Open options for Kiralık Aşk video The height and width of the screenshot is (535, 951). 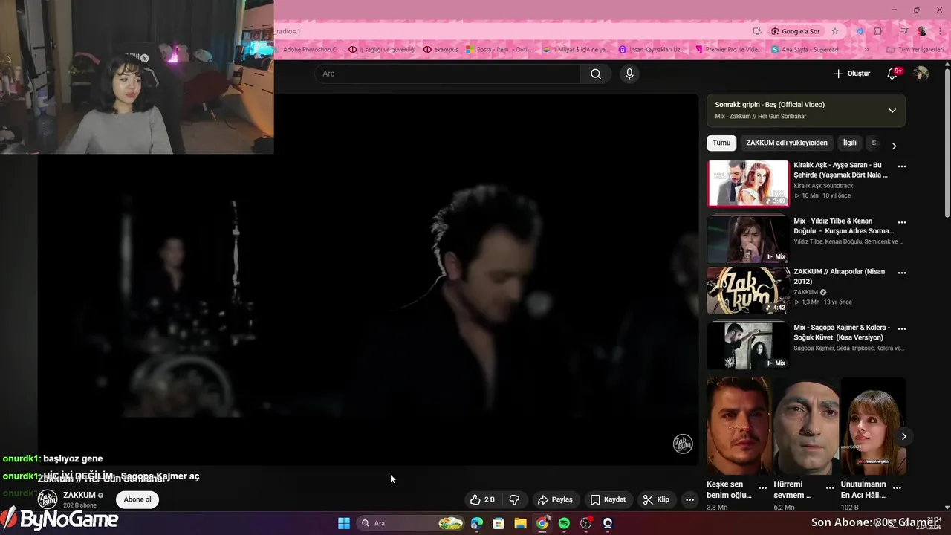click(x=901, y=166)
